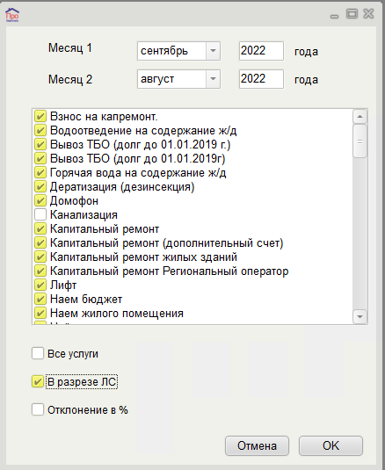Viewport: 385px width, 470px height.
Task: Uncheck the Лифт service
Action: click(x=40, y=285)
